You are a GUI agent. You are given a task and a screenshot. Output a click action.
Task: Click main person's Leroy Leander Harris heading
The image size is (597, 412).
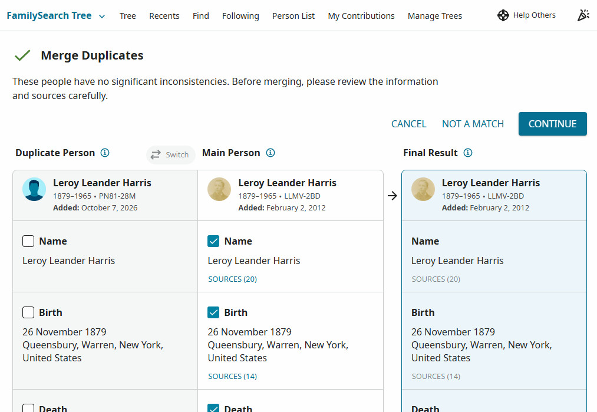click(288, 183)
